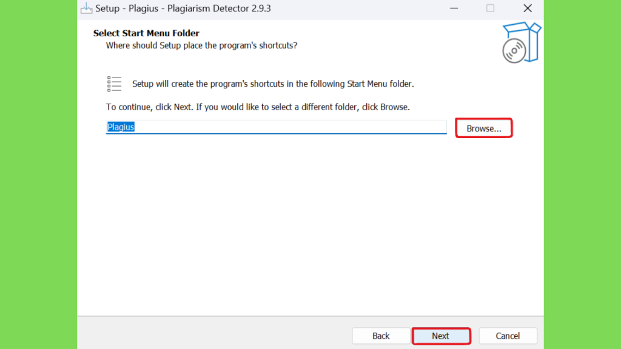Click inside the Start Menu folder name field
The height and width of the screenshot is (349, 621).
[x=276, y=127]
